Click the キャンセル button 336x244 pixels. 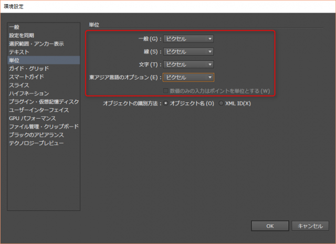click(x=310, y=226)
